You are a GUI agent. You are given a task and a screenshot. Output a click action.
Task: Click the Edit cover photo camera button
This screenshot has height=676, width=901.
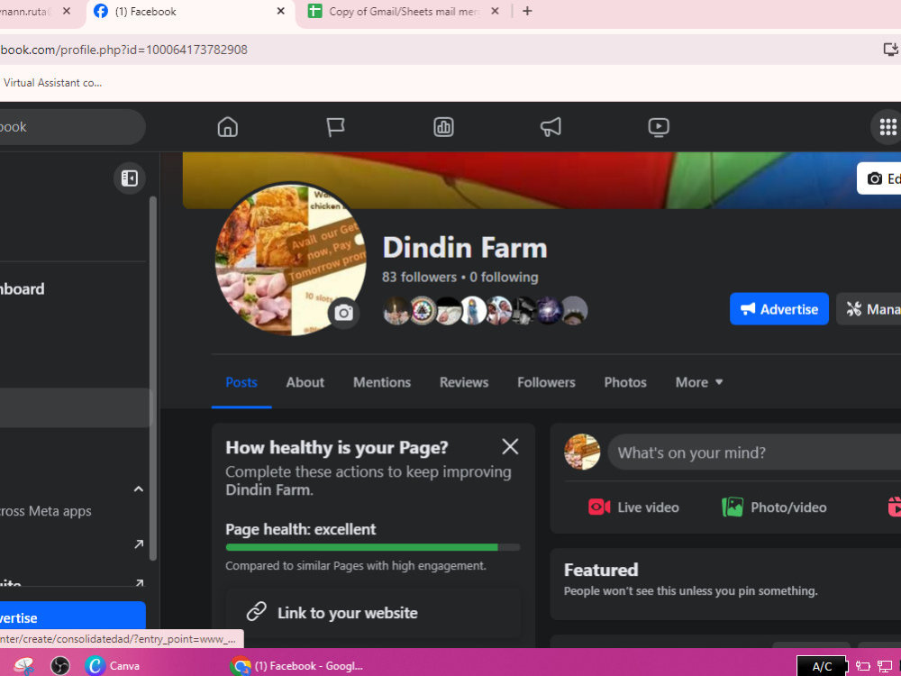879,178
